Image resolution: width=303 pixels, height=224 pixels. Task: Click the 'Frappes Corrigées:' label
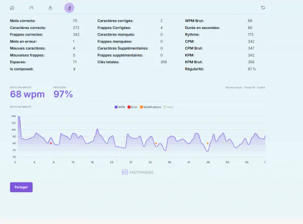[x=114, y=28]
